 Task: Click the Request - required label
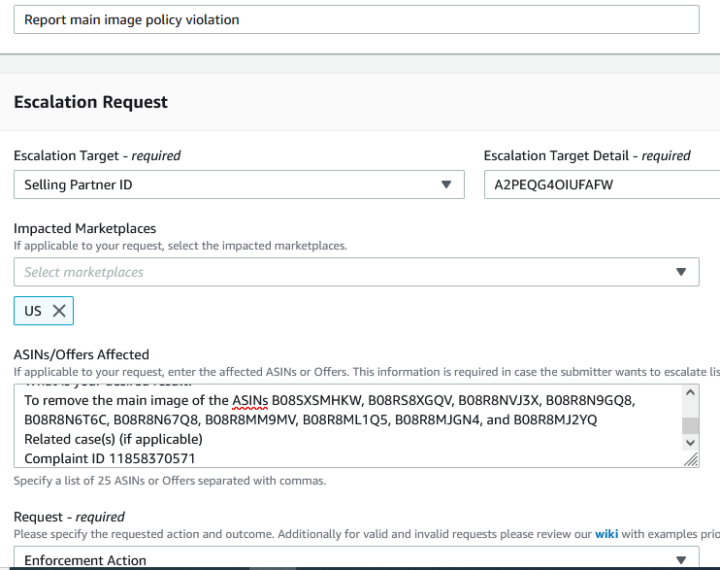tap(69, 517)
